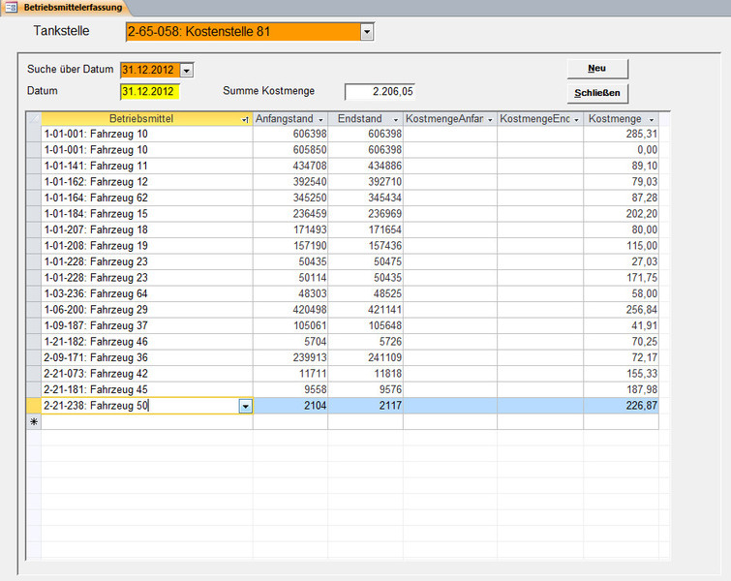Click the Kostmenge cell showing 256,84
Screen dimensions: 731x581
click(621, 310)
